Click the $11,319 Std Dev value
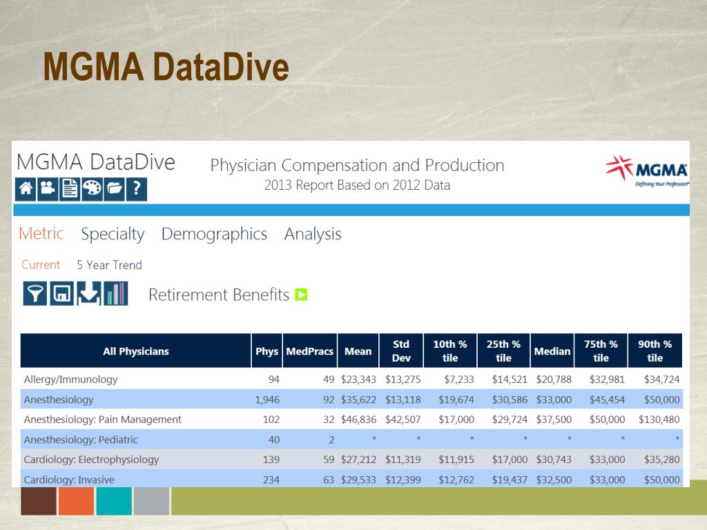Screen dimensions: 707x530 pyautogui.click(x=403, y=460)
